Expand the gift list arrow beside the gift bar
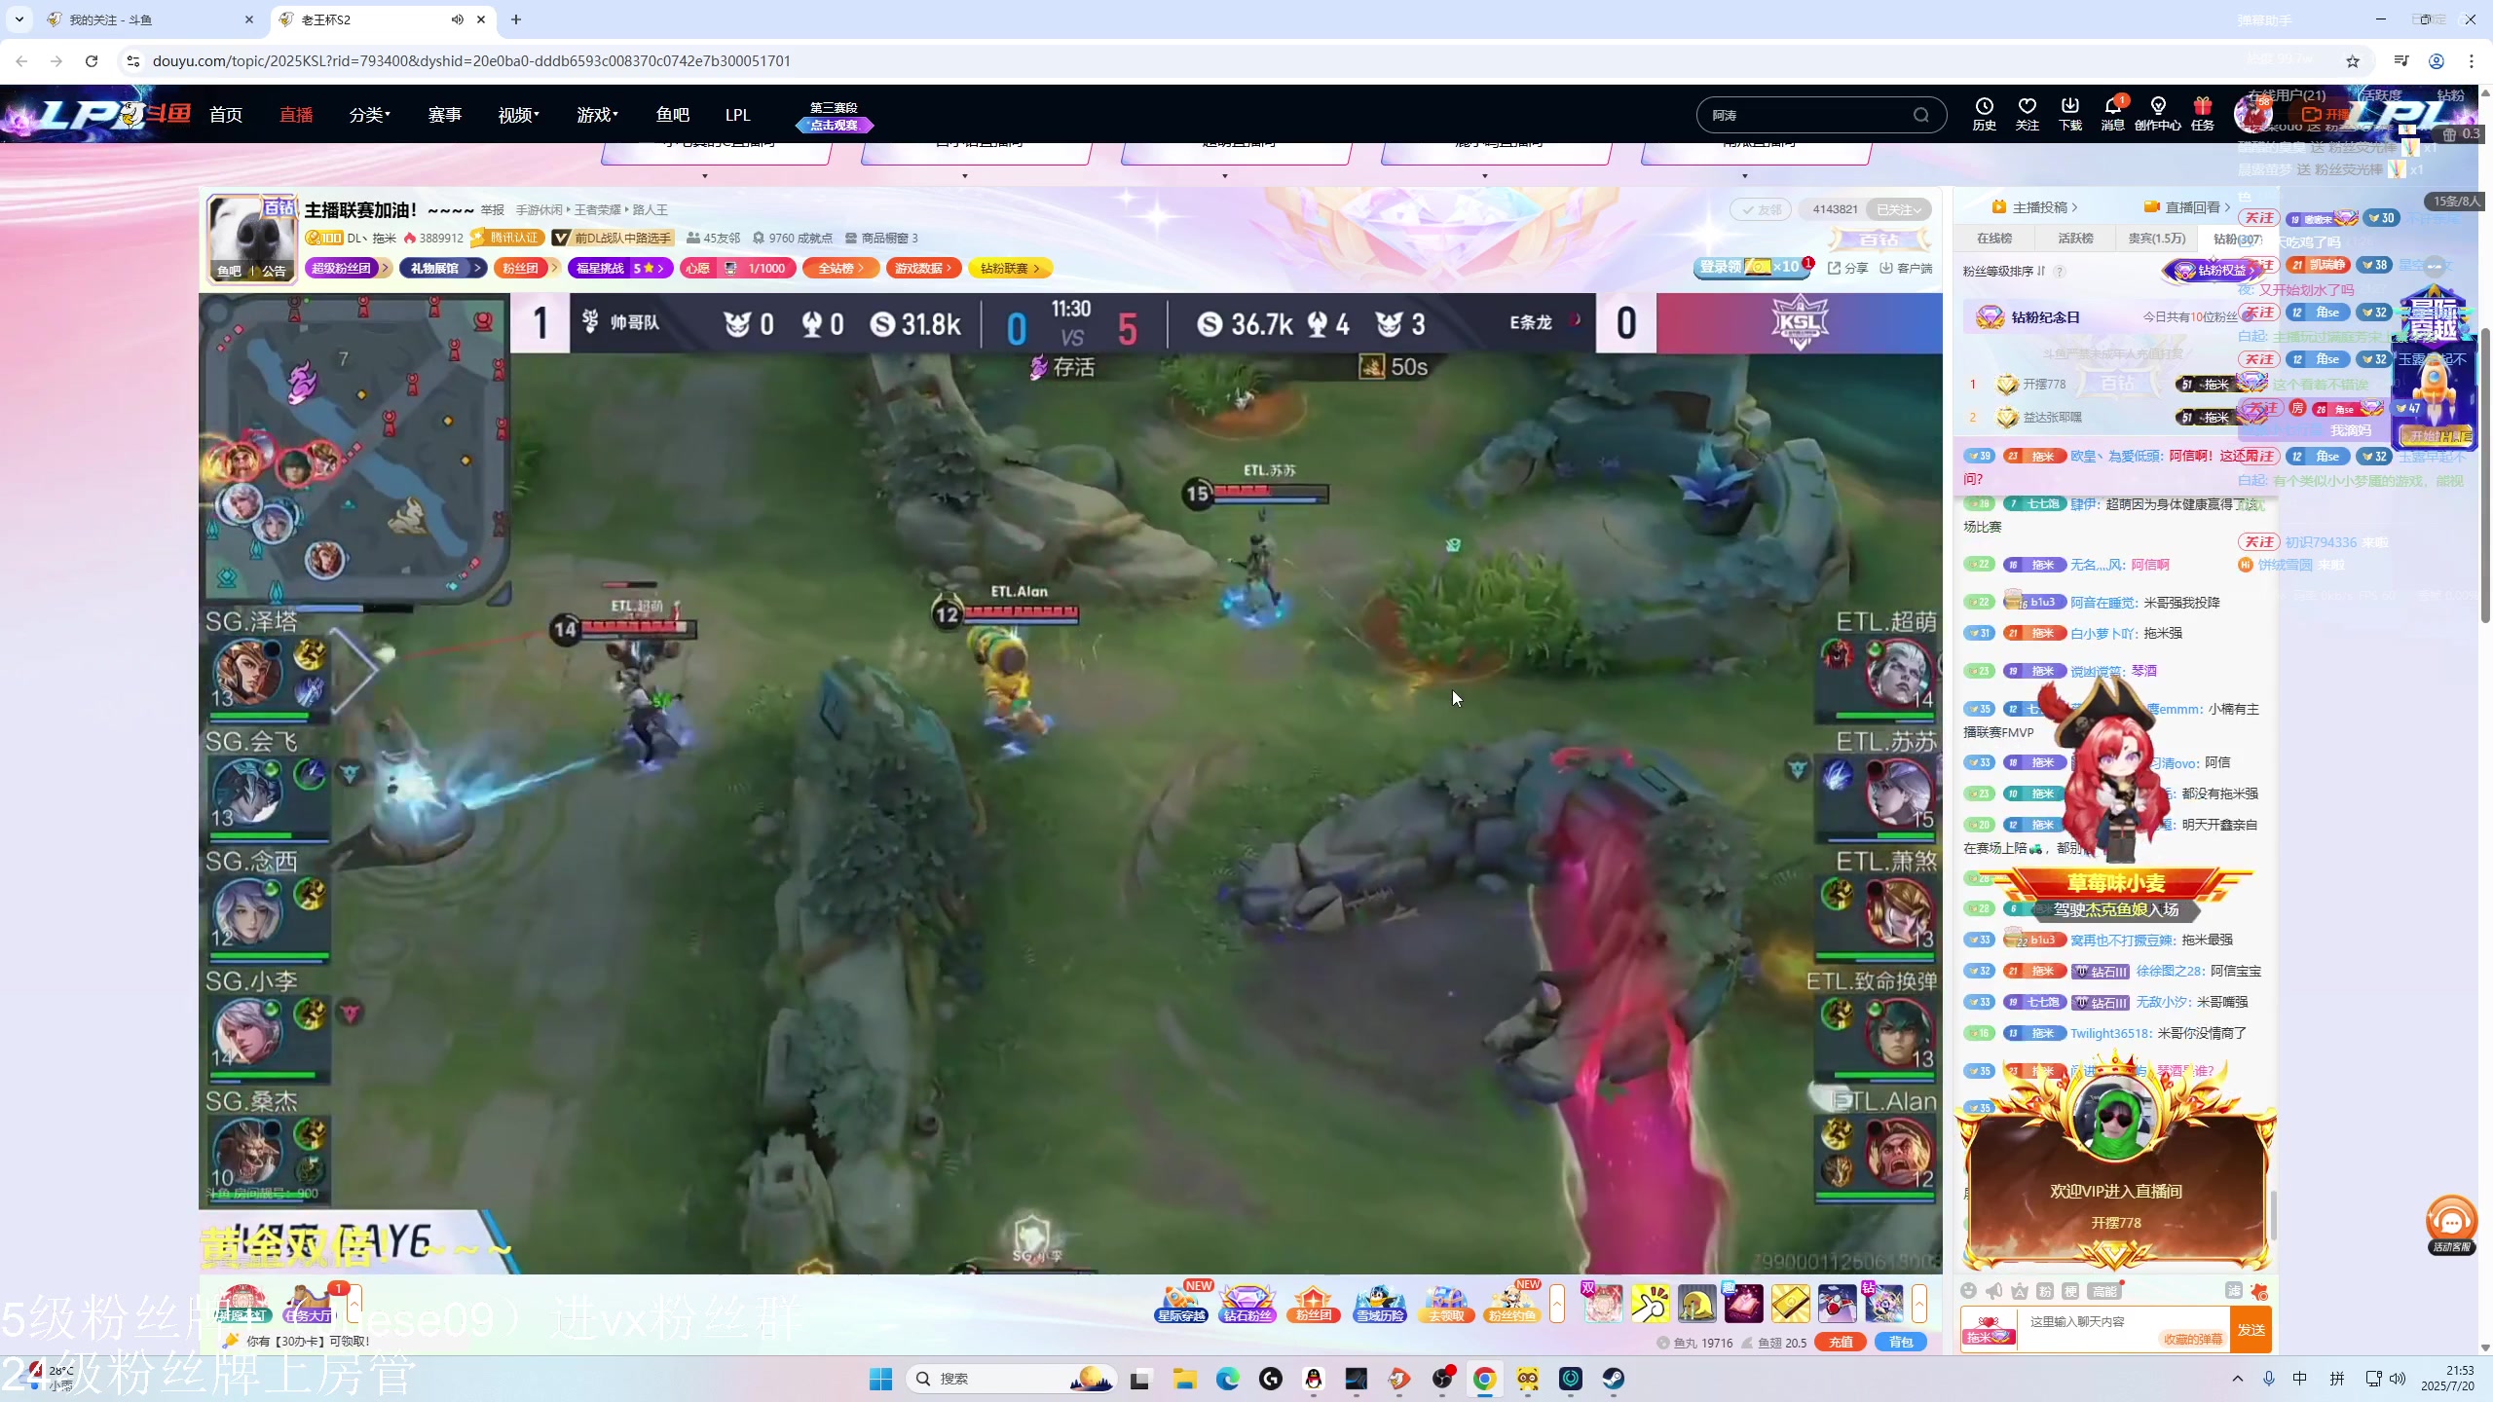The height and width of the screenshot is (1402, 2493). [x=1918, y=1304]
